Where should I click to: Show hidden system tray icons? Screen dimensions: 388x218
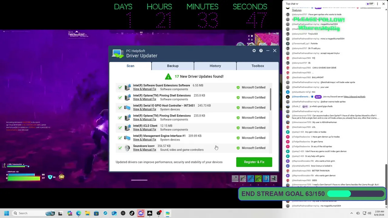click(352, 213)
